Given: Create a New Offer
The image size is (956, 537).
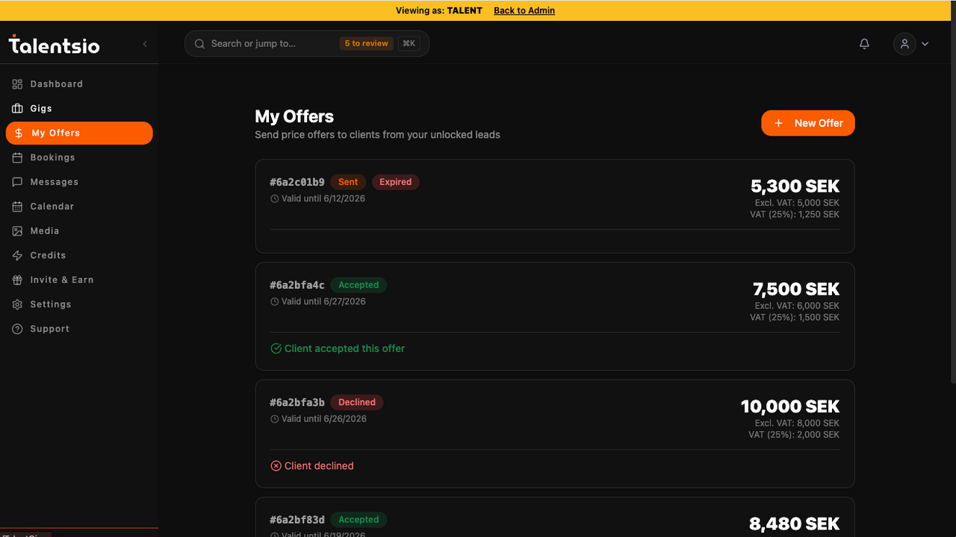Looking at the screenshot, I should pos(808,123).
